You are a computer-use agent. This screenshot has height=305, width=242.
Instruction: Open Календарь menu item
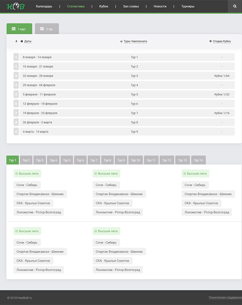44,6
